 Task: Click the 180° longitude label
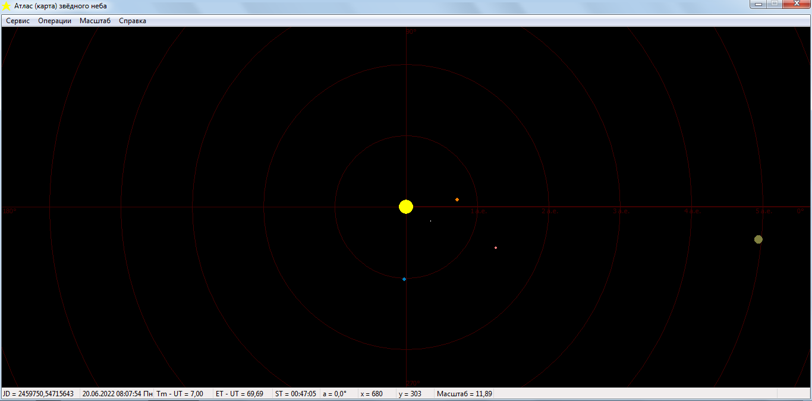click(9, 211)
